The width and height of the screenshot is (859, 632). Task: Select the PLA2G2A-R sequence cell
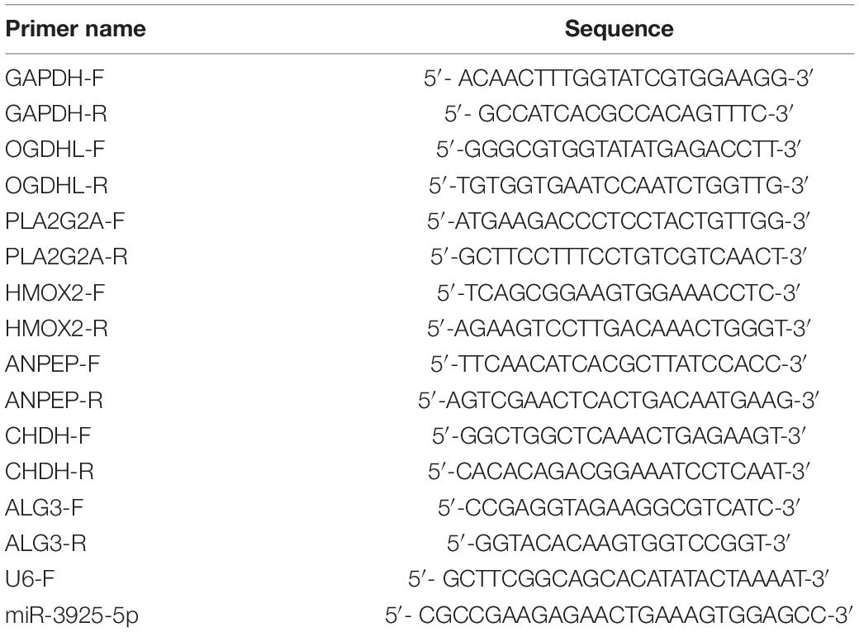pyautogui.click(x=619, y=257)
